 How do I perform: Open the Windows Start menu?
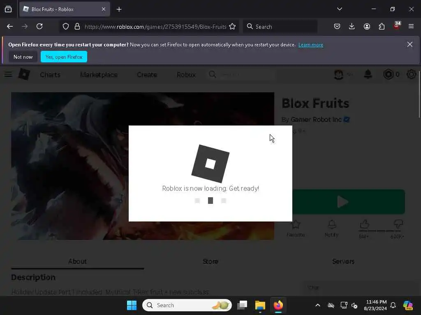132,305
